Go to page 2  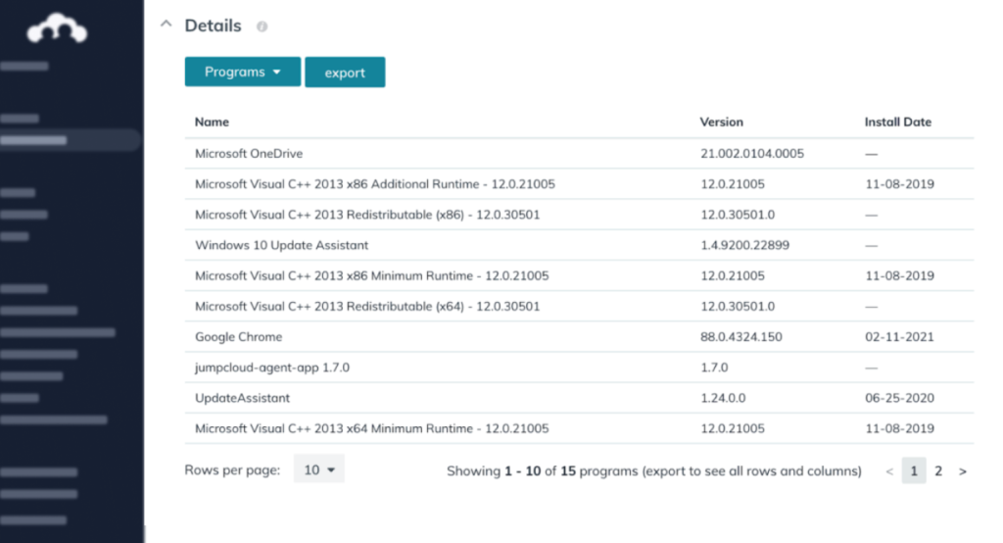pos(938,471)
